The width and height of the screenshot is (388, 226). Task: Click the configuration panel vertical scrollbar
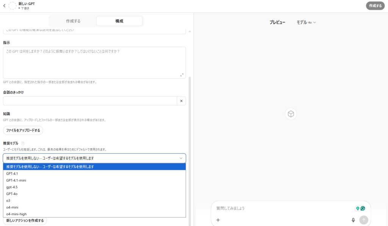[190, 151]
